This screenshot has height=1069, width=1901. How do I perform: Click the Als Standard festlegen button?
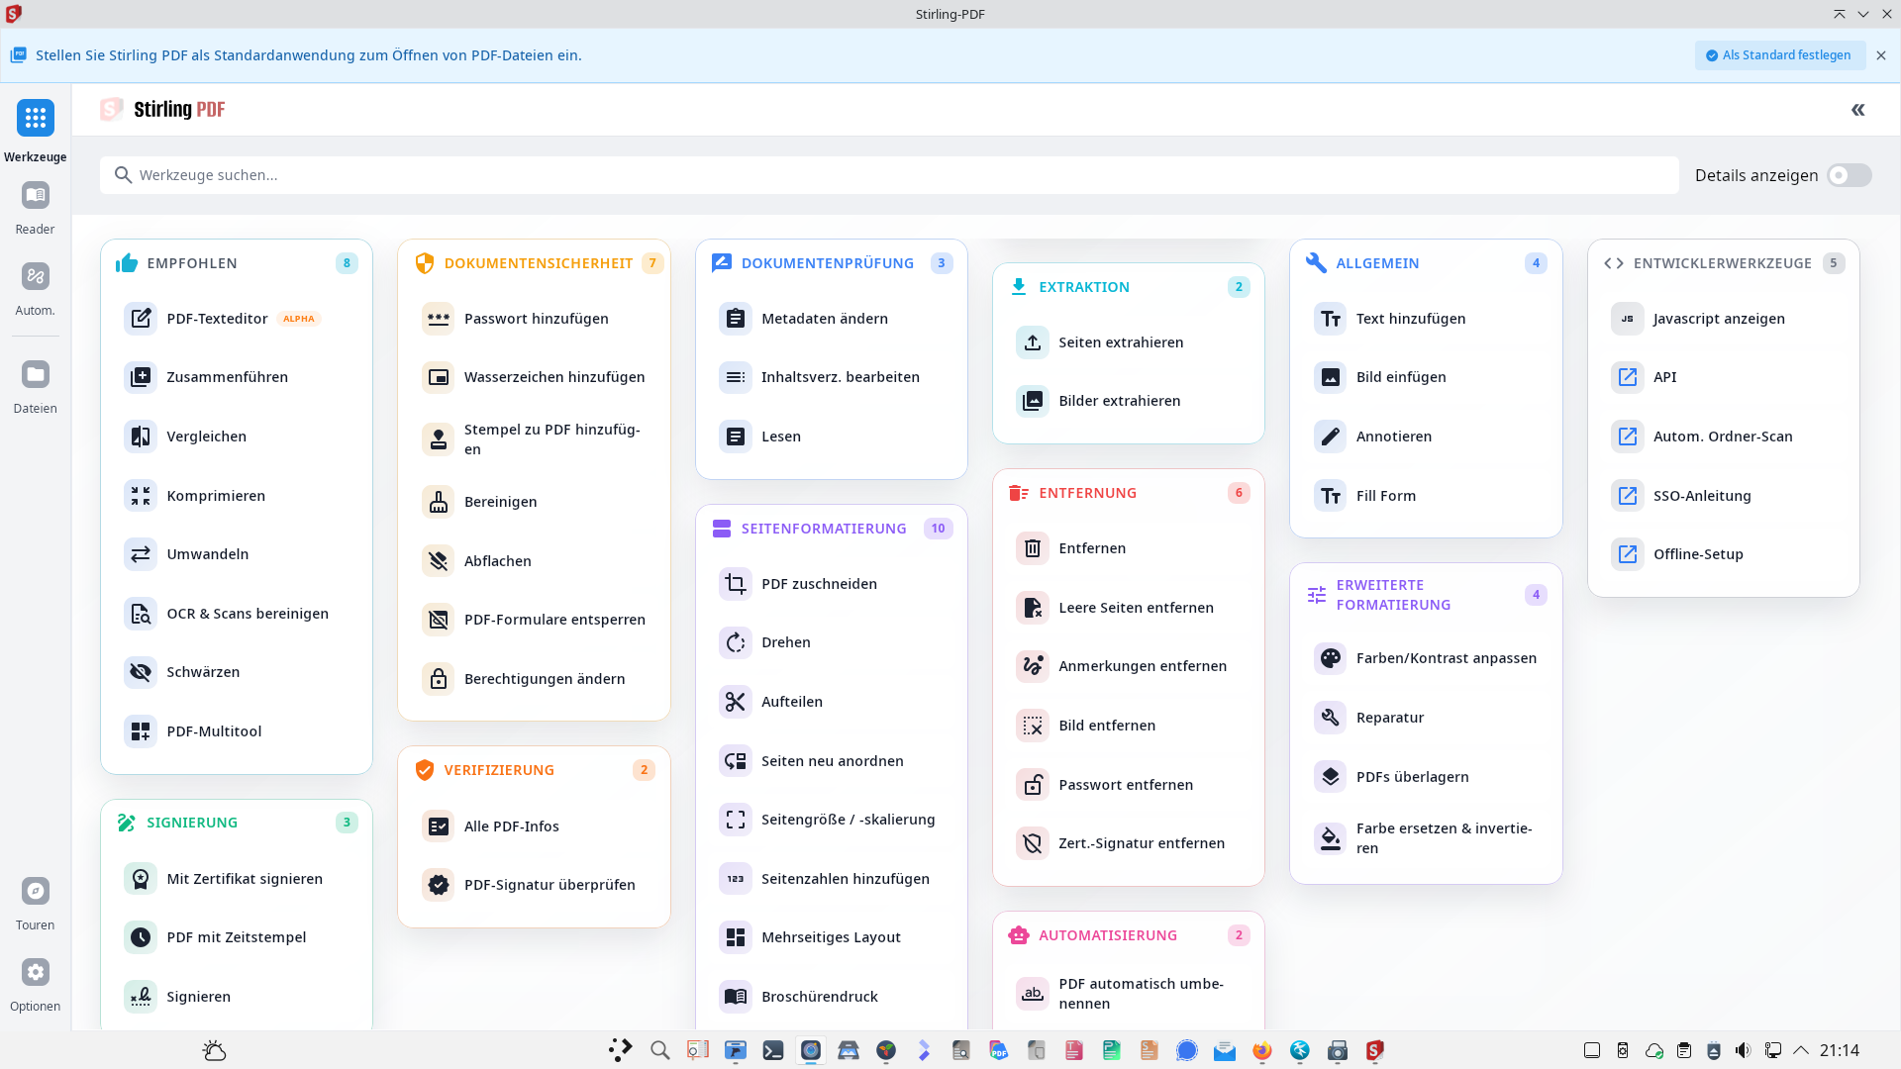click(1779, 55)
